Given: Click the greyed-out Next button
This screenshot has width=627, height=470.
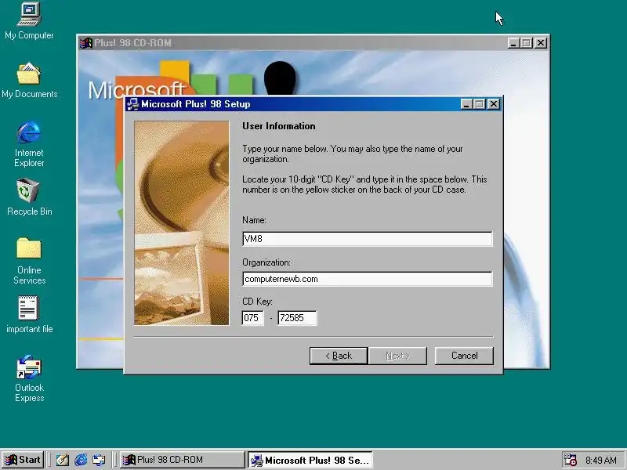Looking at the screenshot, I should tap(397, 356).
